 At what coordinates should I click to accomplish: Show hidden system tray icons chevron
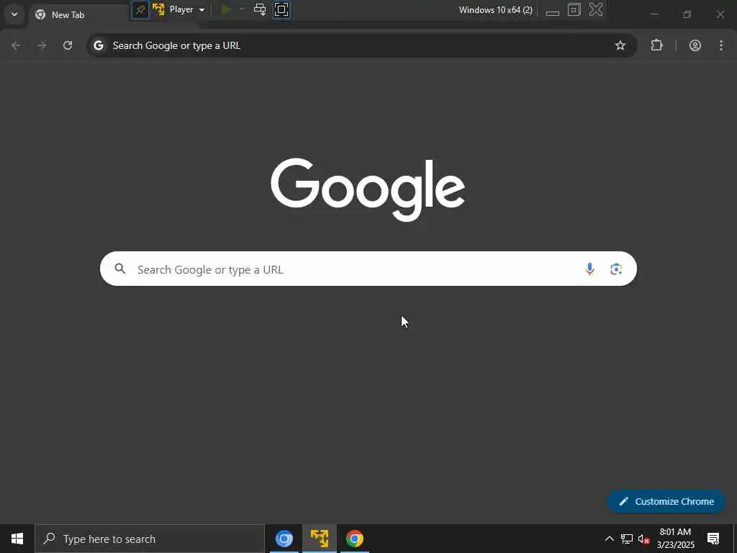pyautogui.click(x=609, y=539)
